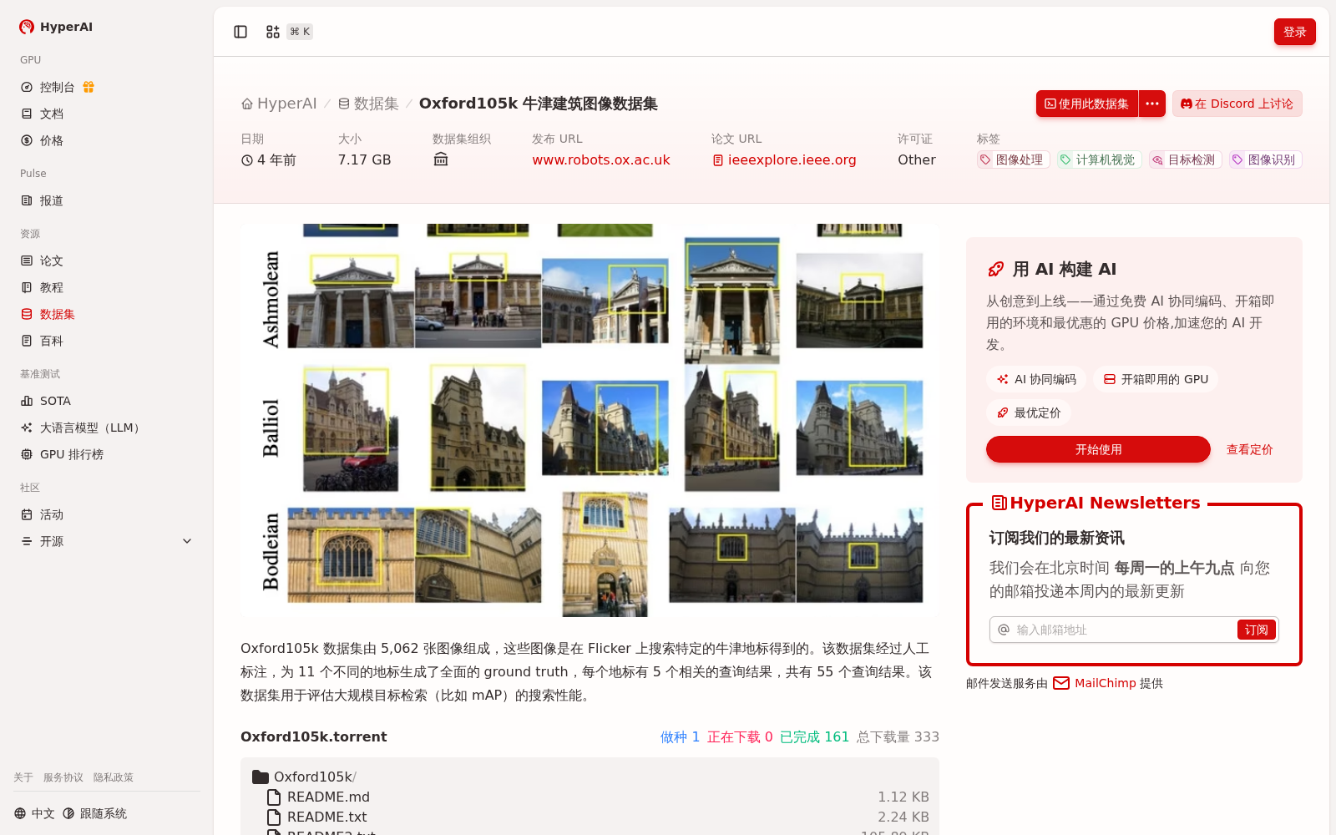
Task: Open 控制台 in the sidebar
Action: [57, 87]
